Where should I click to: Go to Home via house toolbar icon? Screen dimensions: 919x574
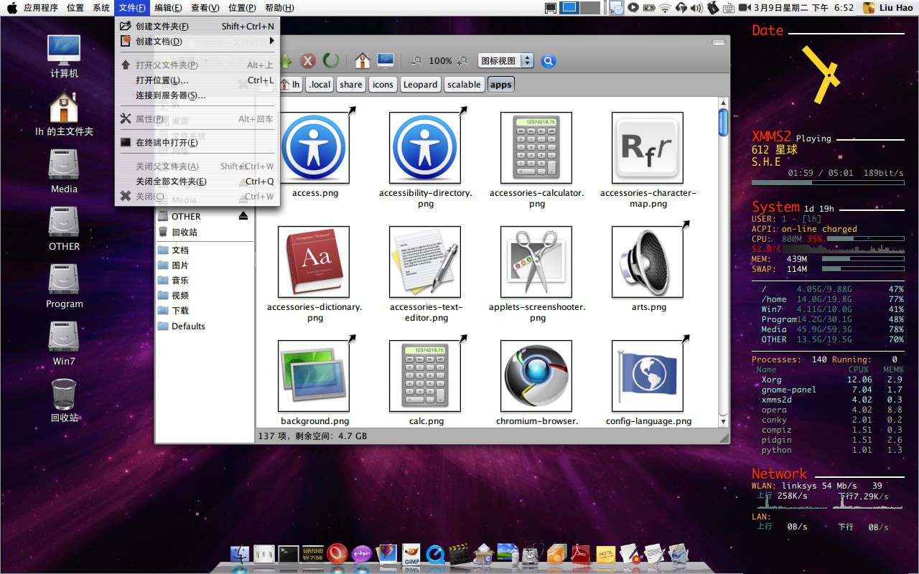tap(363, 61)
